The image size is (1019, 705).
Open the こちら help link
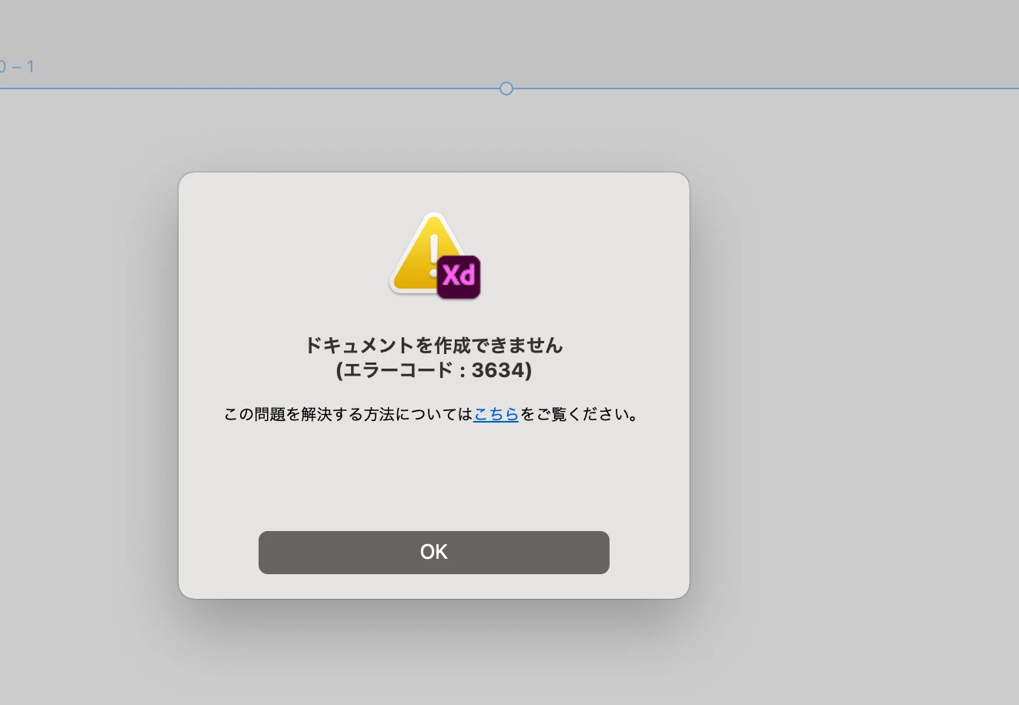point(496,414)
